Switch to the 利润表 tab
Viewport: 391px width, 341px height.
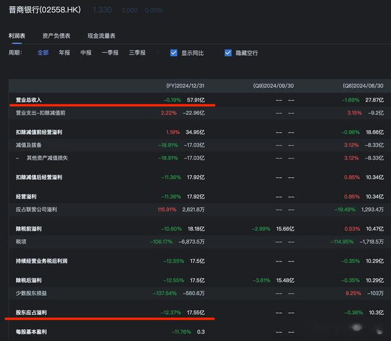coord(16,36)
